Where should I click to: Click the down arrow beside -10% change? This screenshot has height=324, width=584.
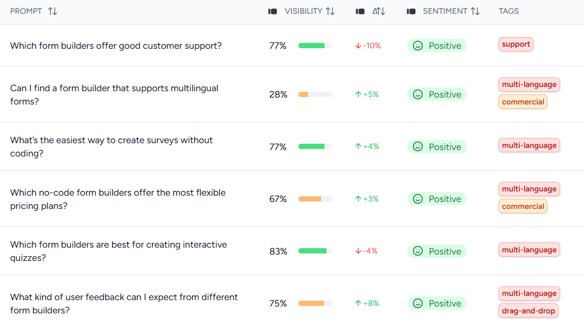[x=358, y=46]
